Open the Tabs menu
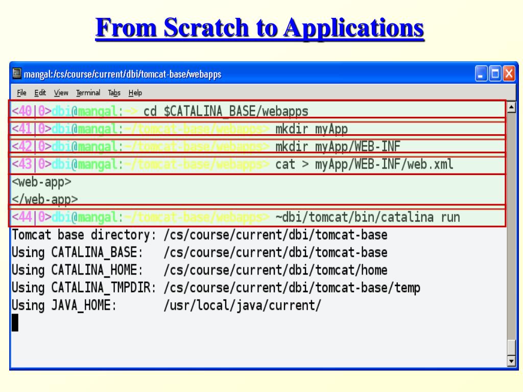 click(114, 93)
